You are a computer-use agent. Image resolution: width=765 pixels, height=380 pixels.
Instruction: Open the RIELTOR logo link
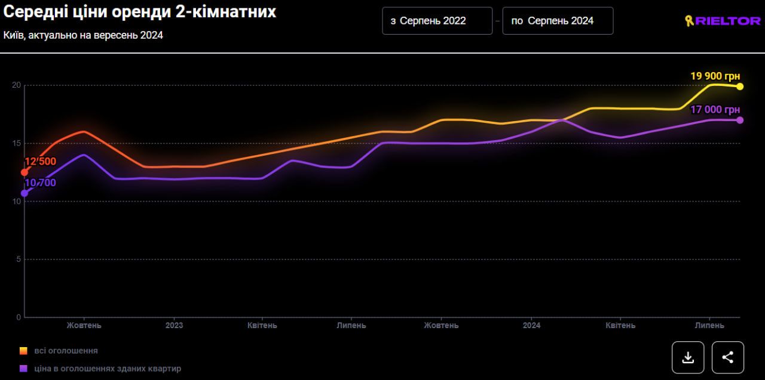tap(722, 21)
